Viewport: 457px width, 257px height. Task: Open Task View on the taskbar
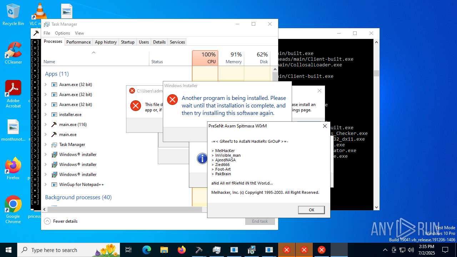[129, 250]
